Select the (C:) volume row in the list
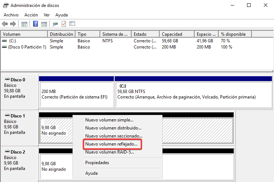This screenshot has width=274, height=182. [x=12, y=41]
